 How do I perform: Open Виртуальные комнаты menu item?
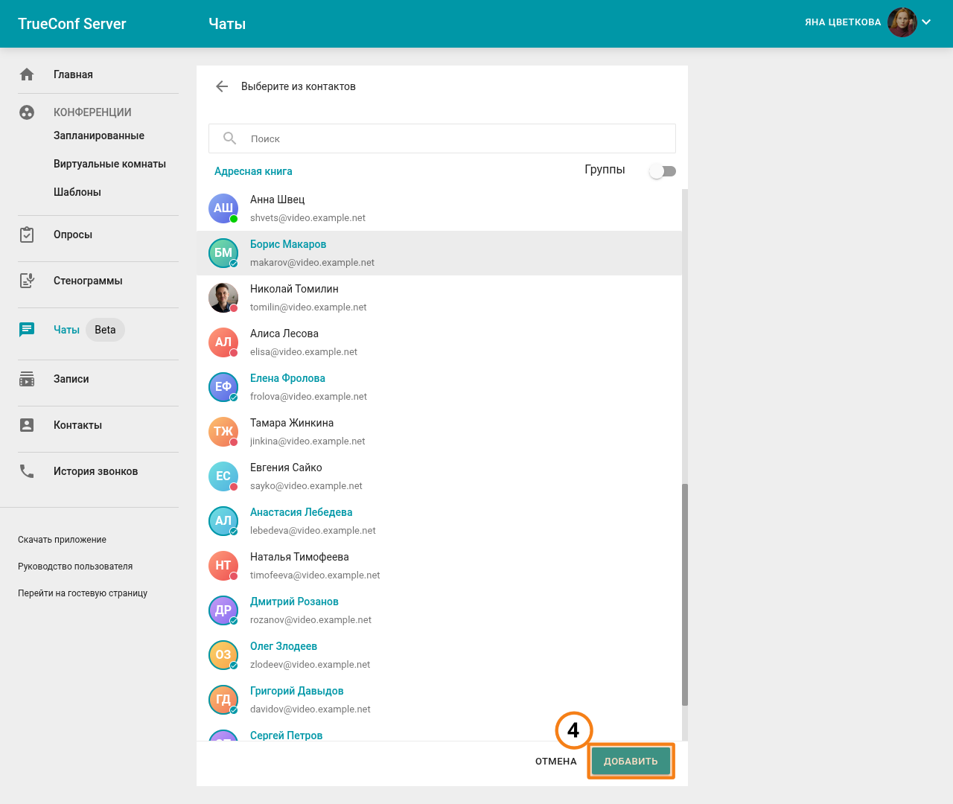pos(109,164)
